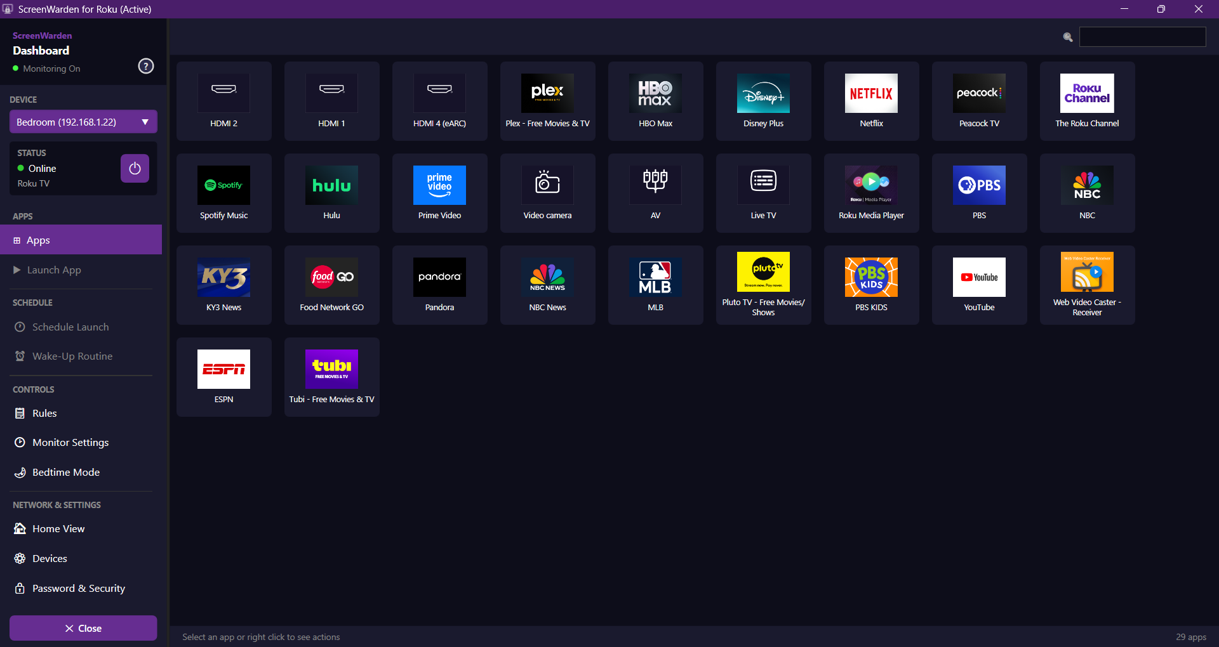This screenshot has width=1219, height=647.
Task: Open Prime Video tile
Action: click(x=439, y=193)
